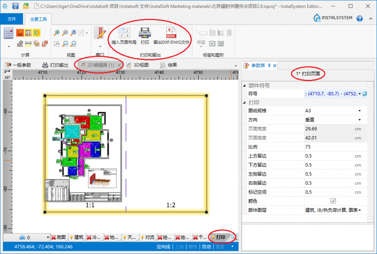Expand the 部件图层 layers dropdown
Image resolution: width=377 pixels, height=254 pixels.
pos(359,210)
